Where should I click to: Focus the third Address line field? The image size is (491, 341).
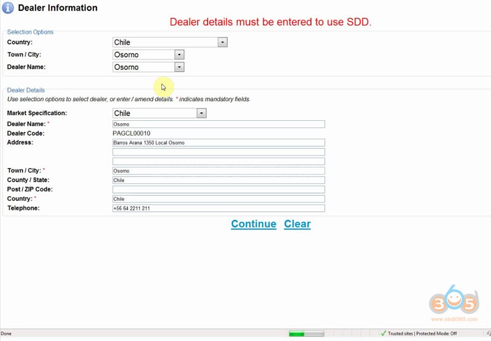(218, 161)
